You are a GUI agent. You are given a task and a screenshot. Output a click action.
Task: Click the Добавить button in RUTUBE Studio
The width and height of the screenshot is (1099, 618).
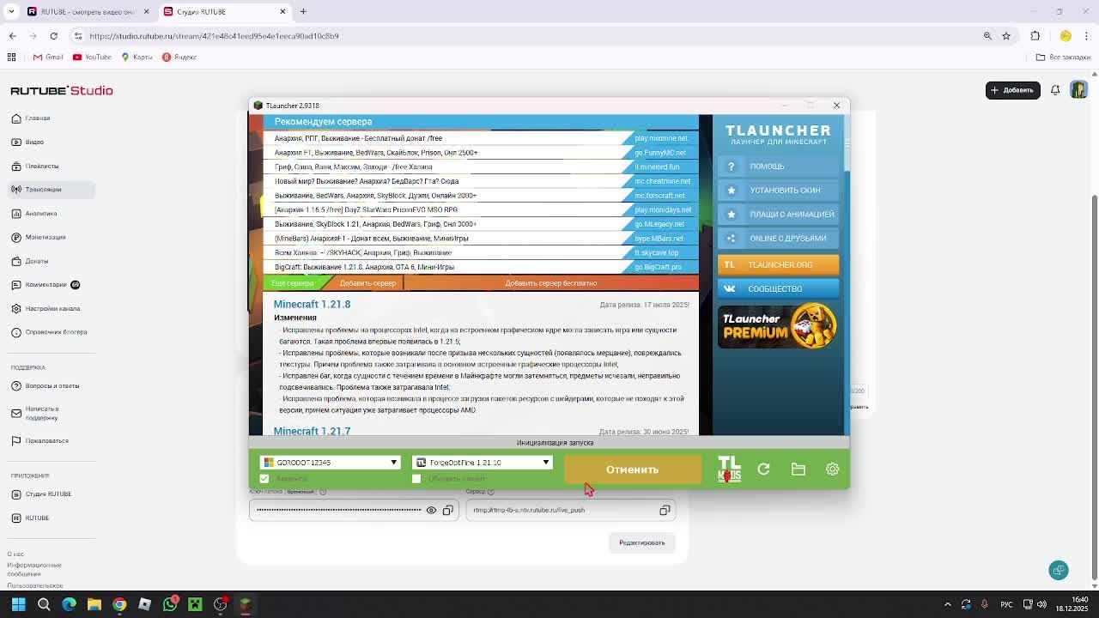coord(1012,89)
